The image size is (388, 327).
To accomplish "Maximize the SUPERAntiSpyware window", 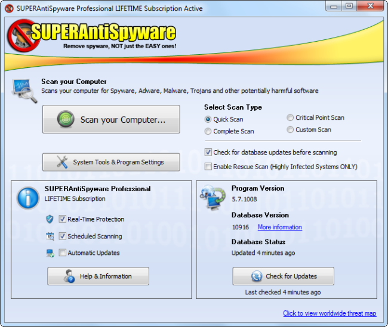I will 349,6.
